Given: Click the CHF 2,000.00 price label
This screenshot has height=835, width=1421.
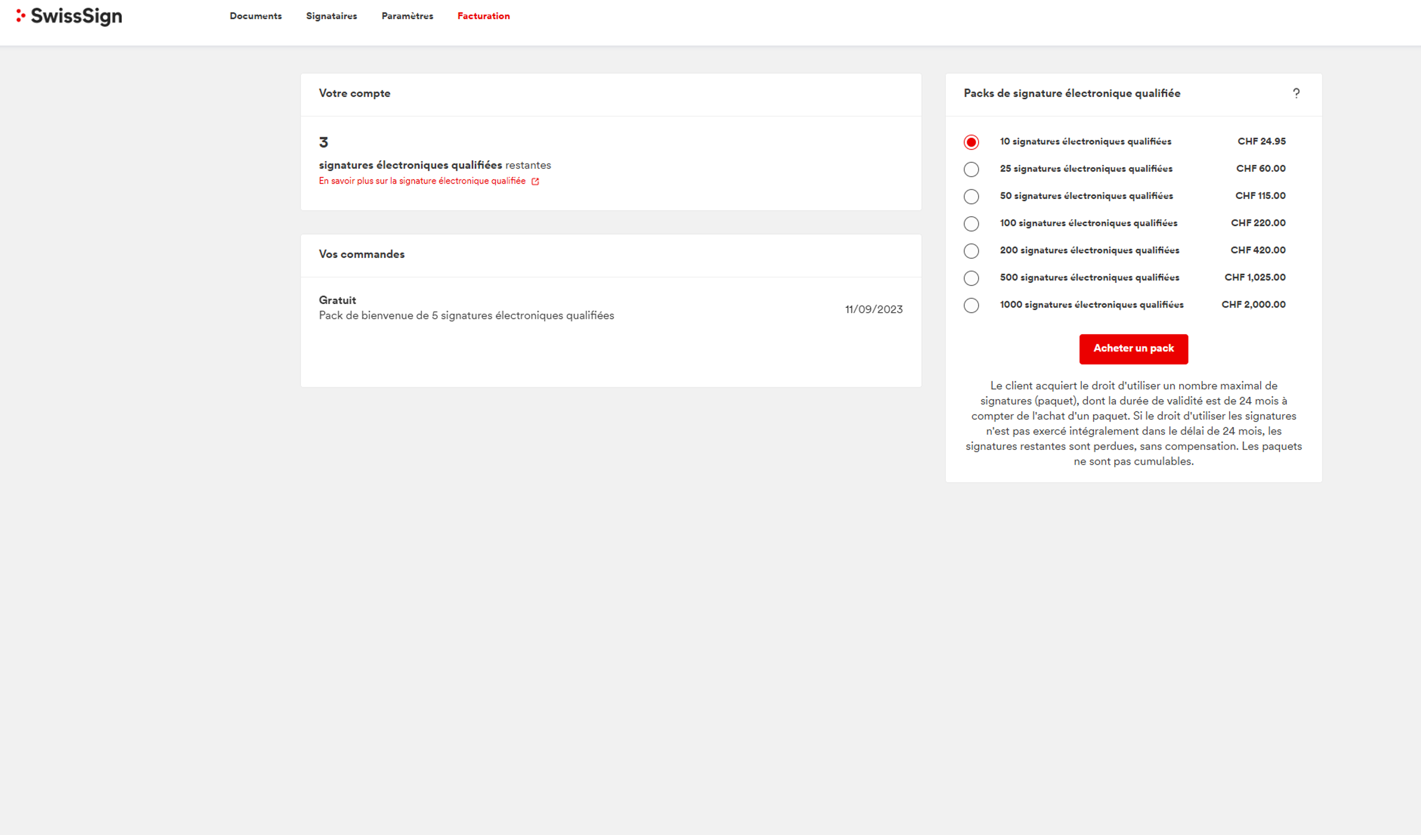Looking at the screenshot, I should tap(1253, 305).
